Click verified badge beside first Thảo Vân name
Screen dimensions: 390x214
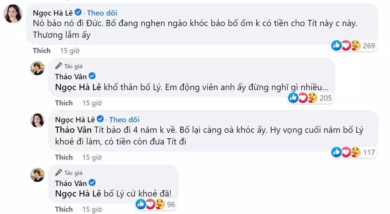tap(93, 76)
